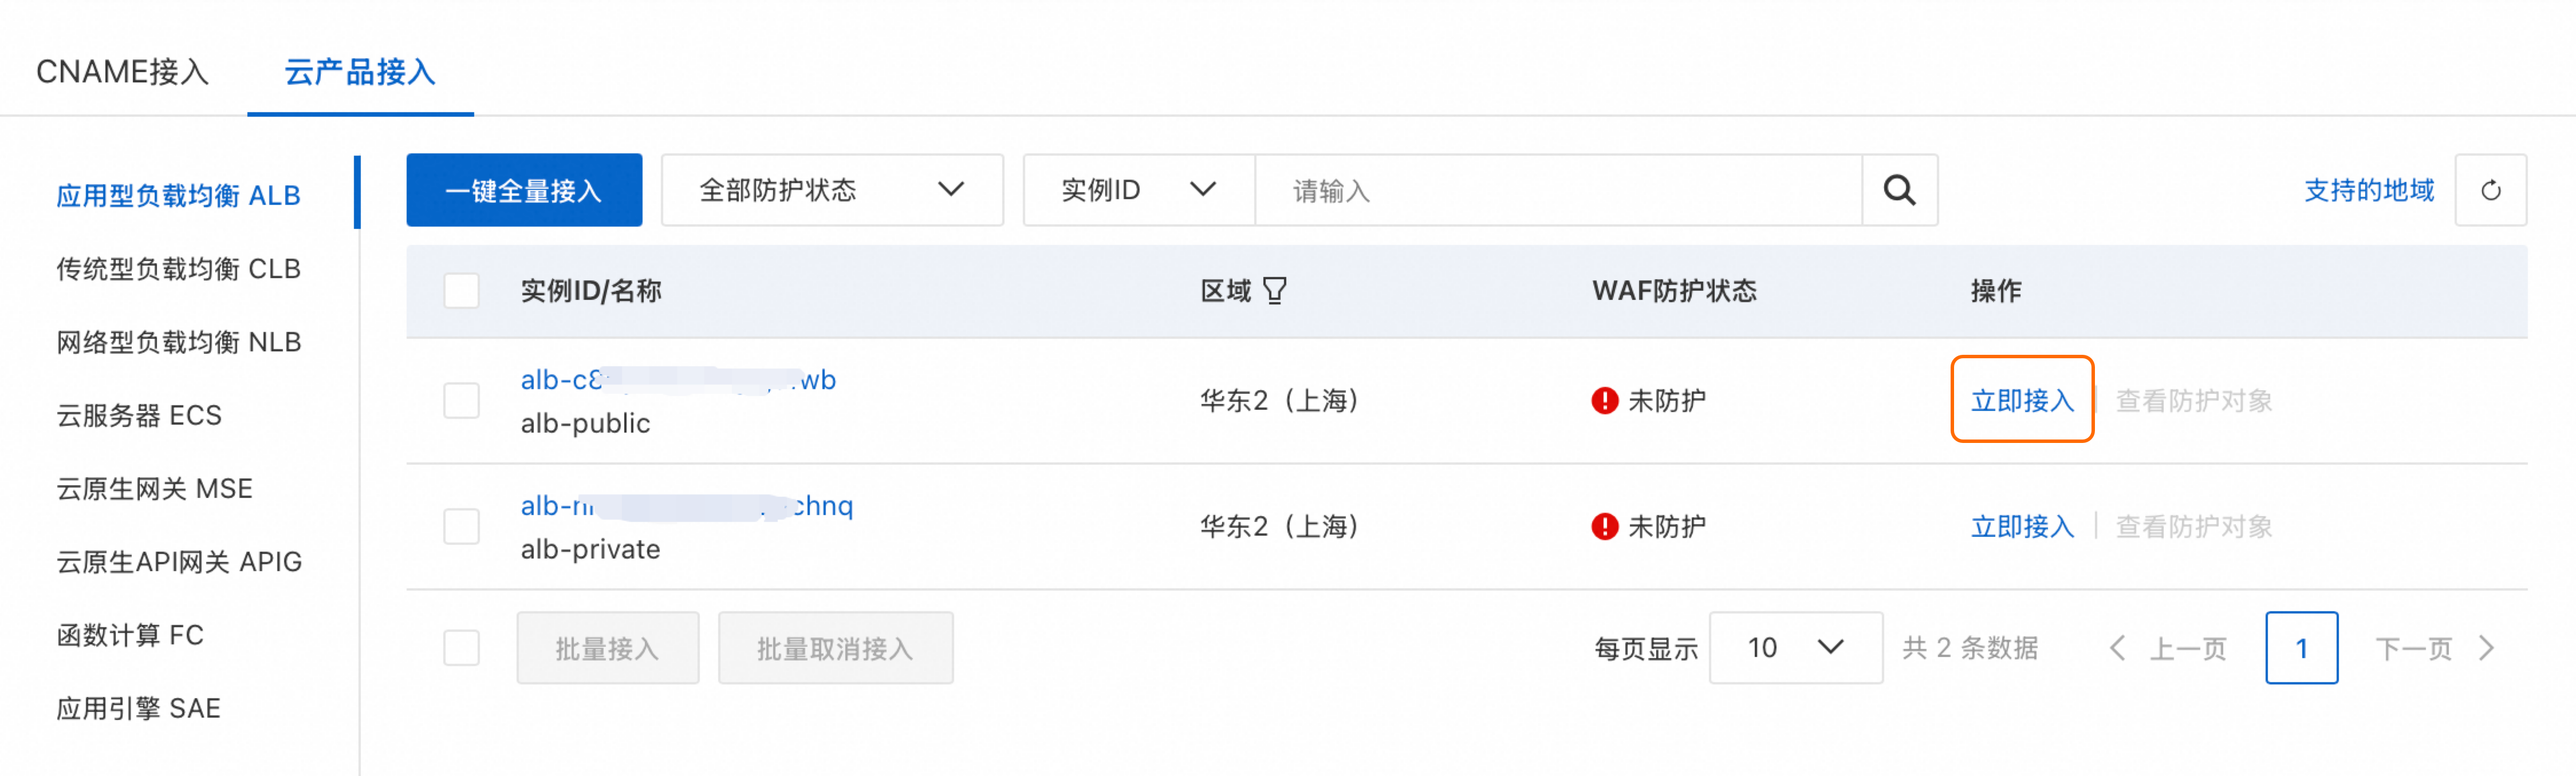The height and width of the screenshot is (776, 2576).
Task: Click the refresh icon button
Action: point(2491,190)
